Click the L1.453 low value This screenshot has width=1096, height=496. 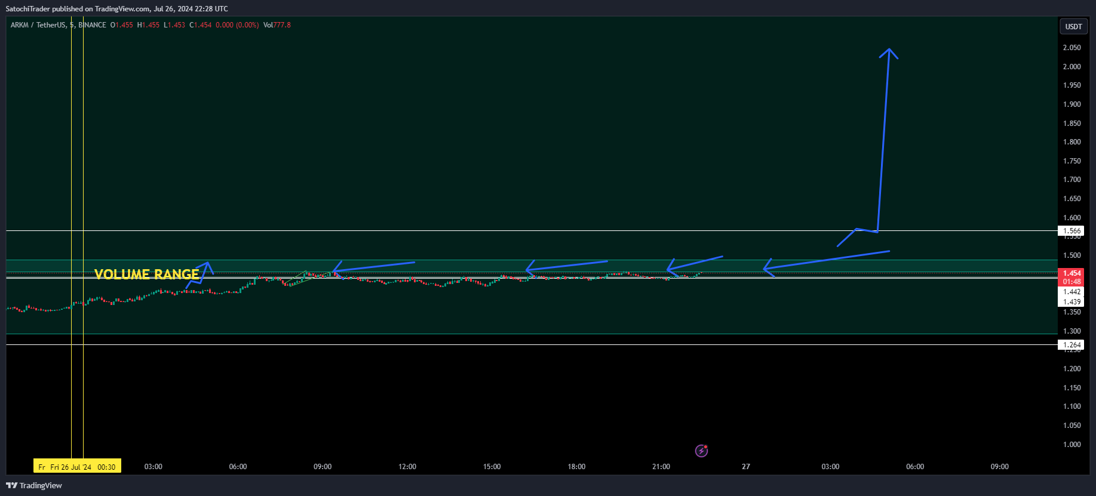174,25
